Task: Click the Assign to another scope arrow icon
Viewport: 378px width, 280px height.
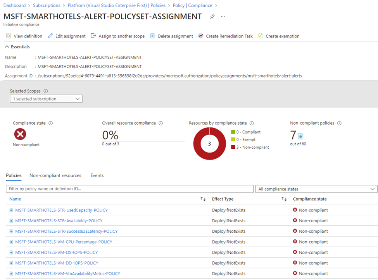Action: point(93,36)
